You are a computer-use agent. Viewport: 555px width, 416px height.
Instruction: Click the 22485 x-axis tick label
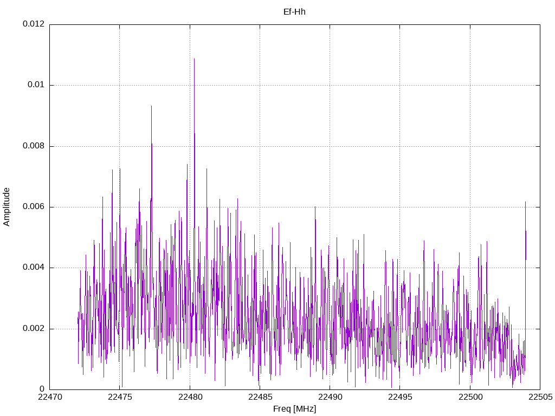tap(260, 397)
